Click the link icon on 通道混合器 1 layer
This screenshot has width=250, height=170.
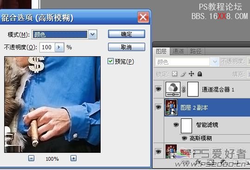click(184, 89)
